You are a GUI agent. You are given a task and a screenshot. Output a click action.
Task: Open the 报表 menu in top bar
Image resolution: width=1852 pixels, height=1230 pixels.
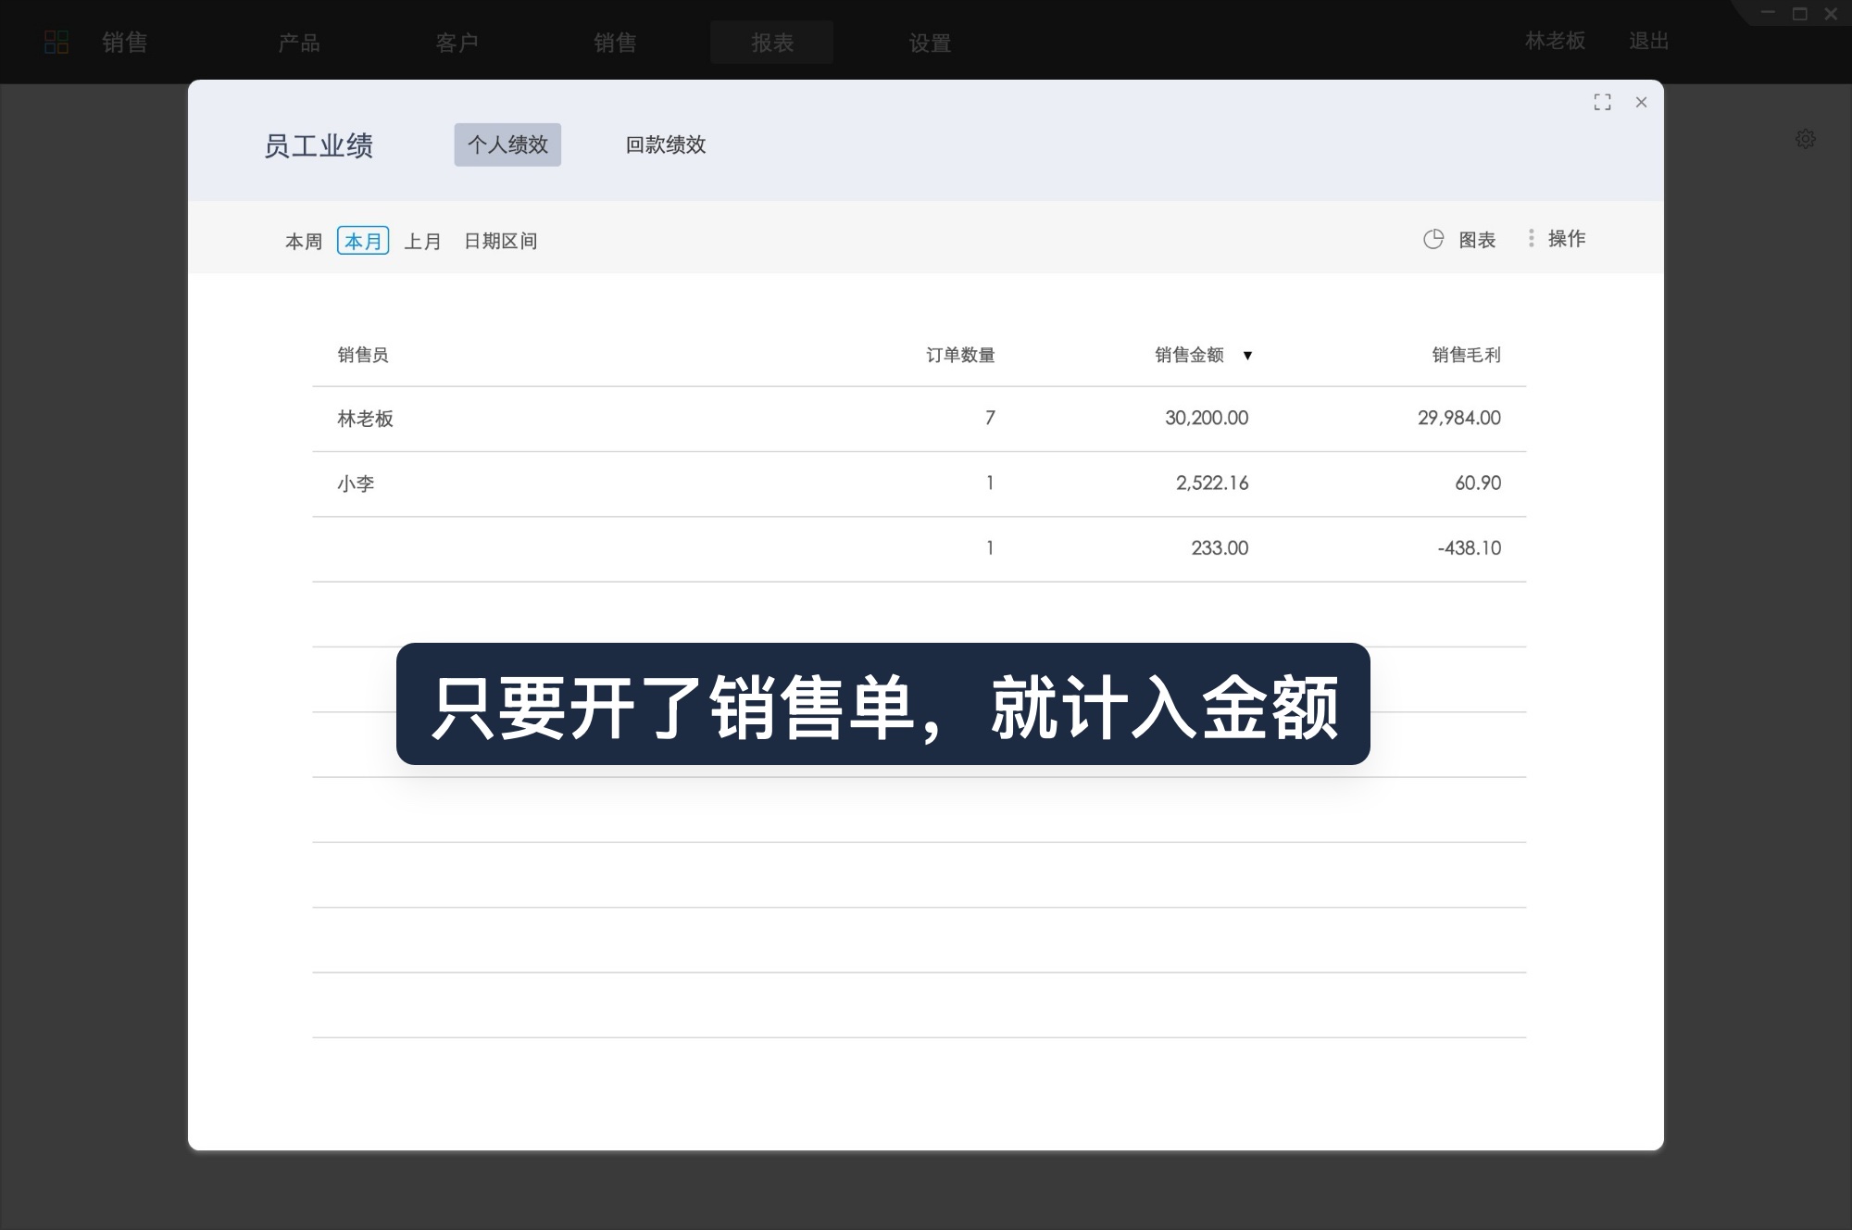(771, 43)
